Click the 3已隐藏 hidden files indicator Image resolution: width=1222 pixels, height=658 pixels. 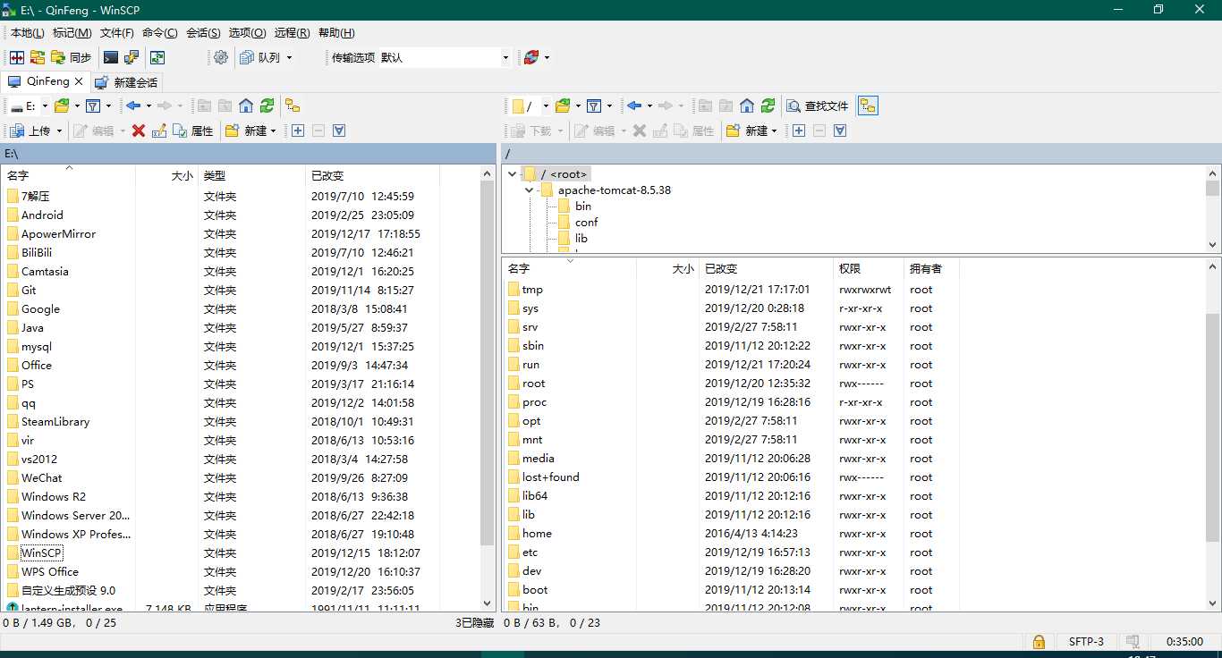(475, 622)
